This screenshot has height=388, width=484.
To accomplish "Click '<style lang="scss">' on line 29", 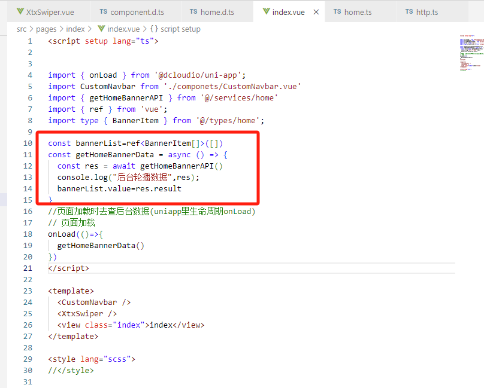I will click(x=92, y=359).
